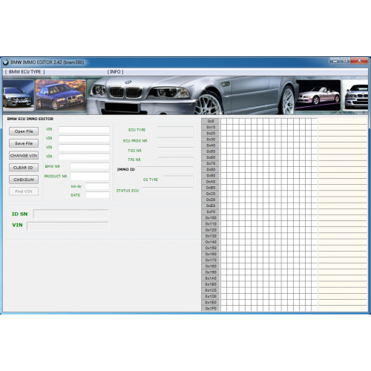Open the INFO menu
371x371 pixels.
tap(115, 72)
